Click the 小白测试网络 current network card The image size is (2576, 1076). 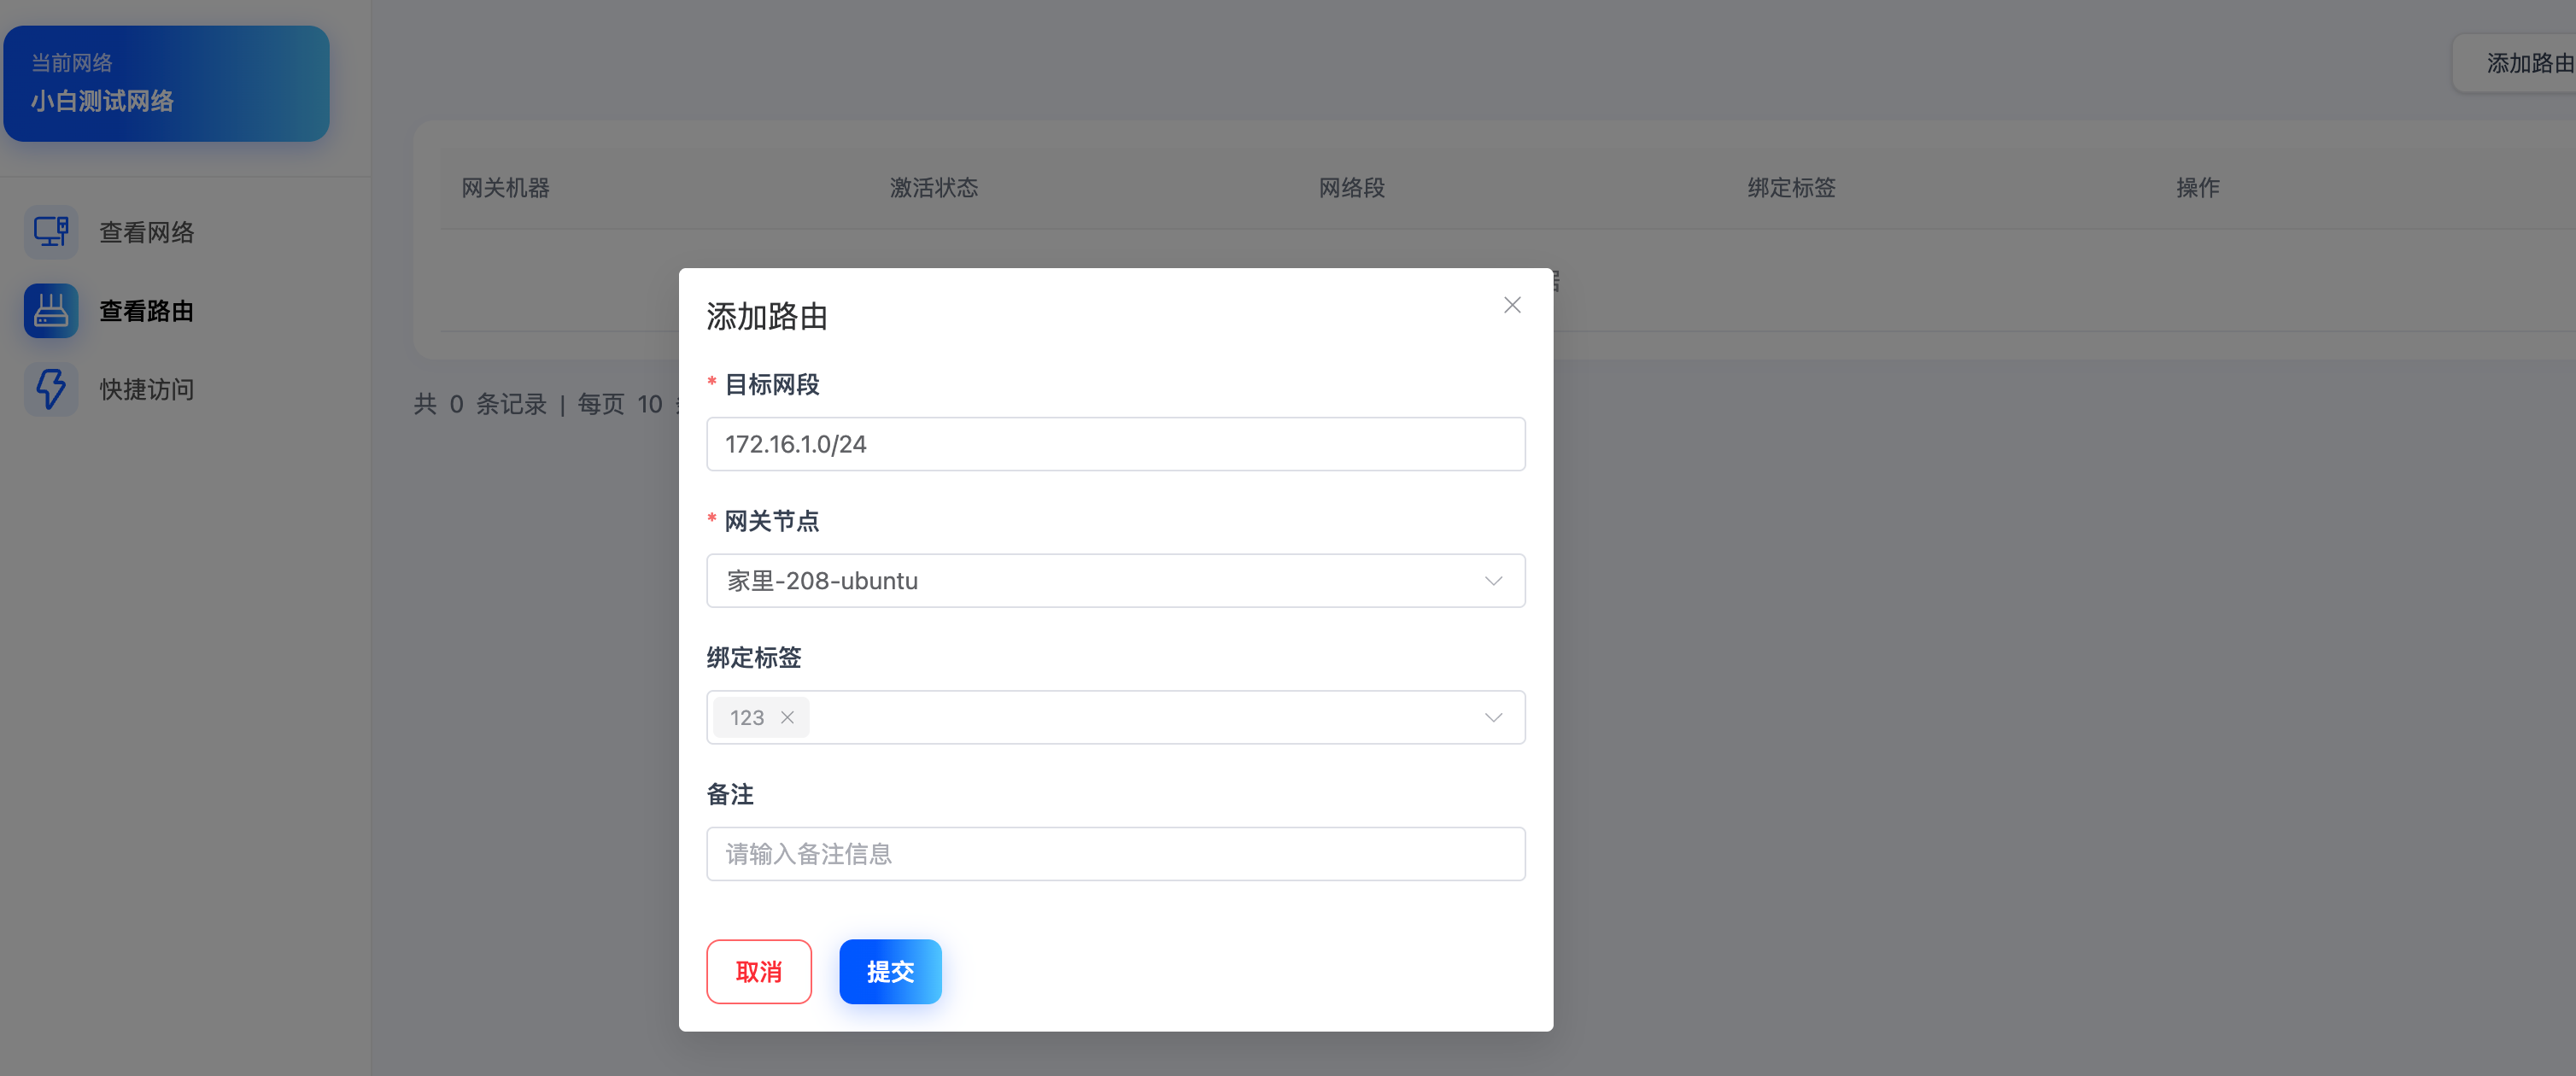click(166, 83)
